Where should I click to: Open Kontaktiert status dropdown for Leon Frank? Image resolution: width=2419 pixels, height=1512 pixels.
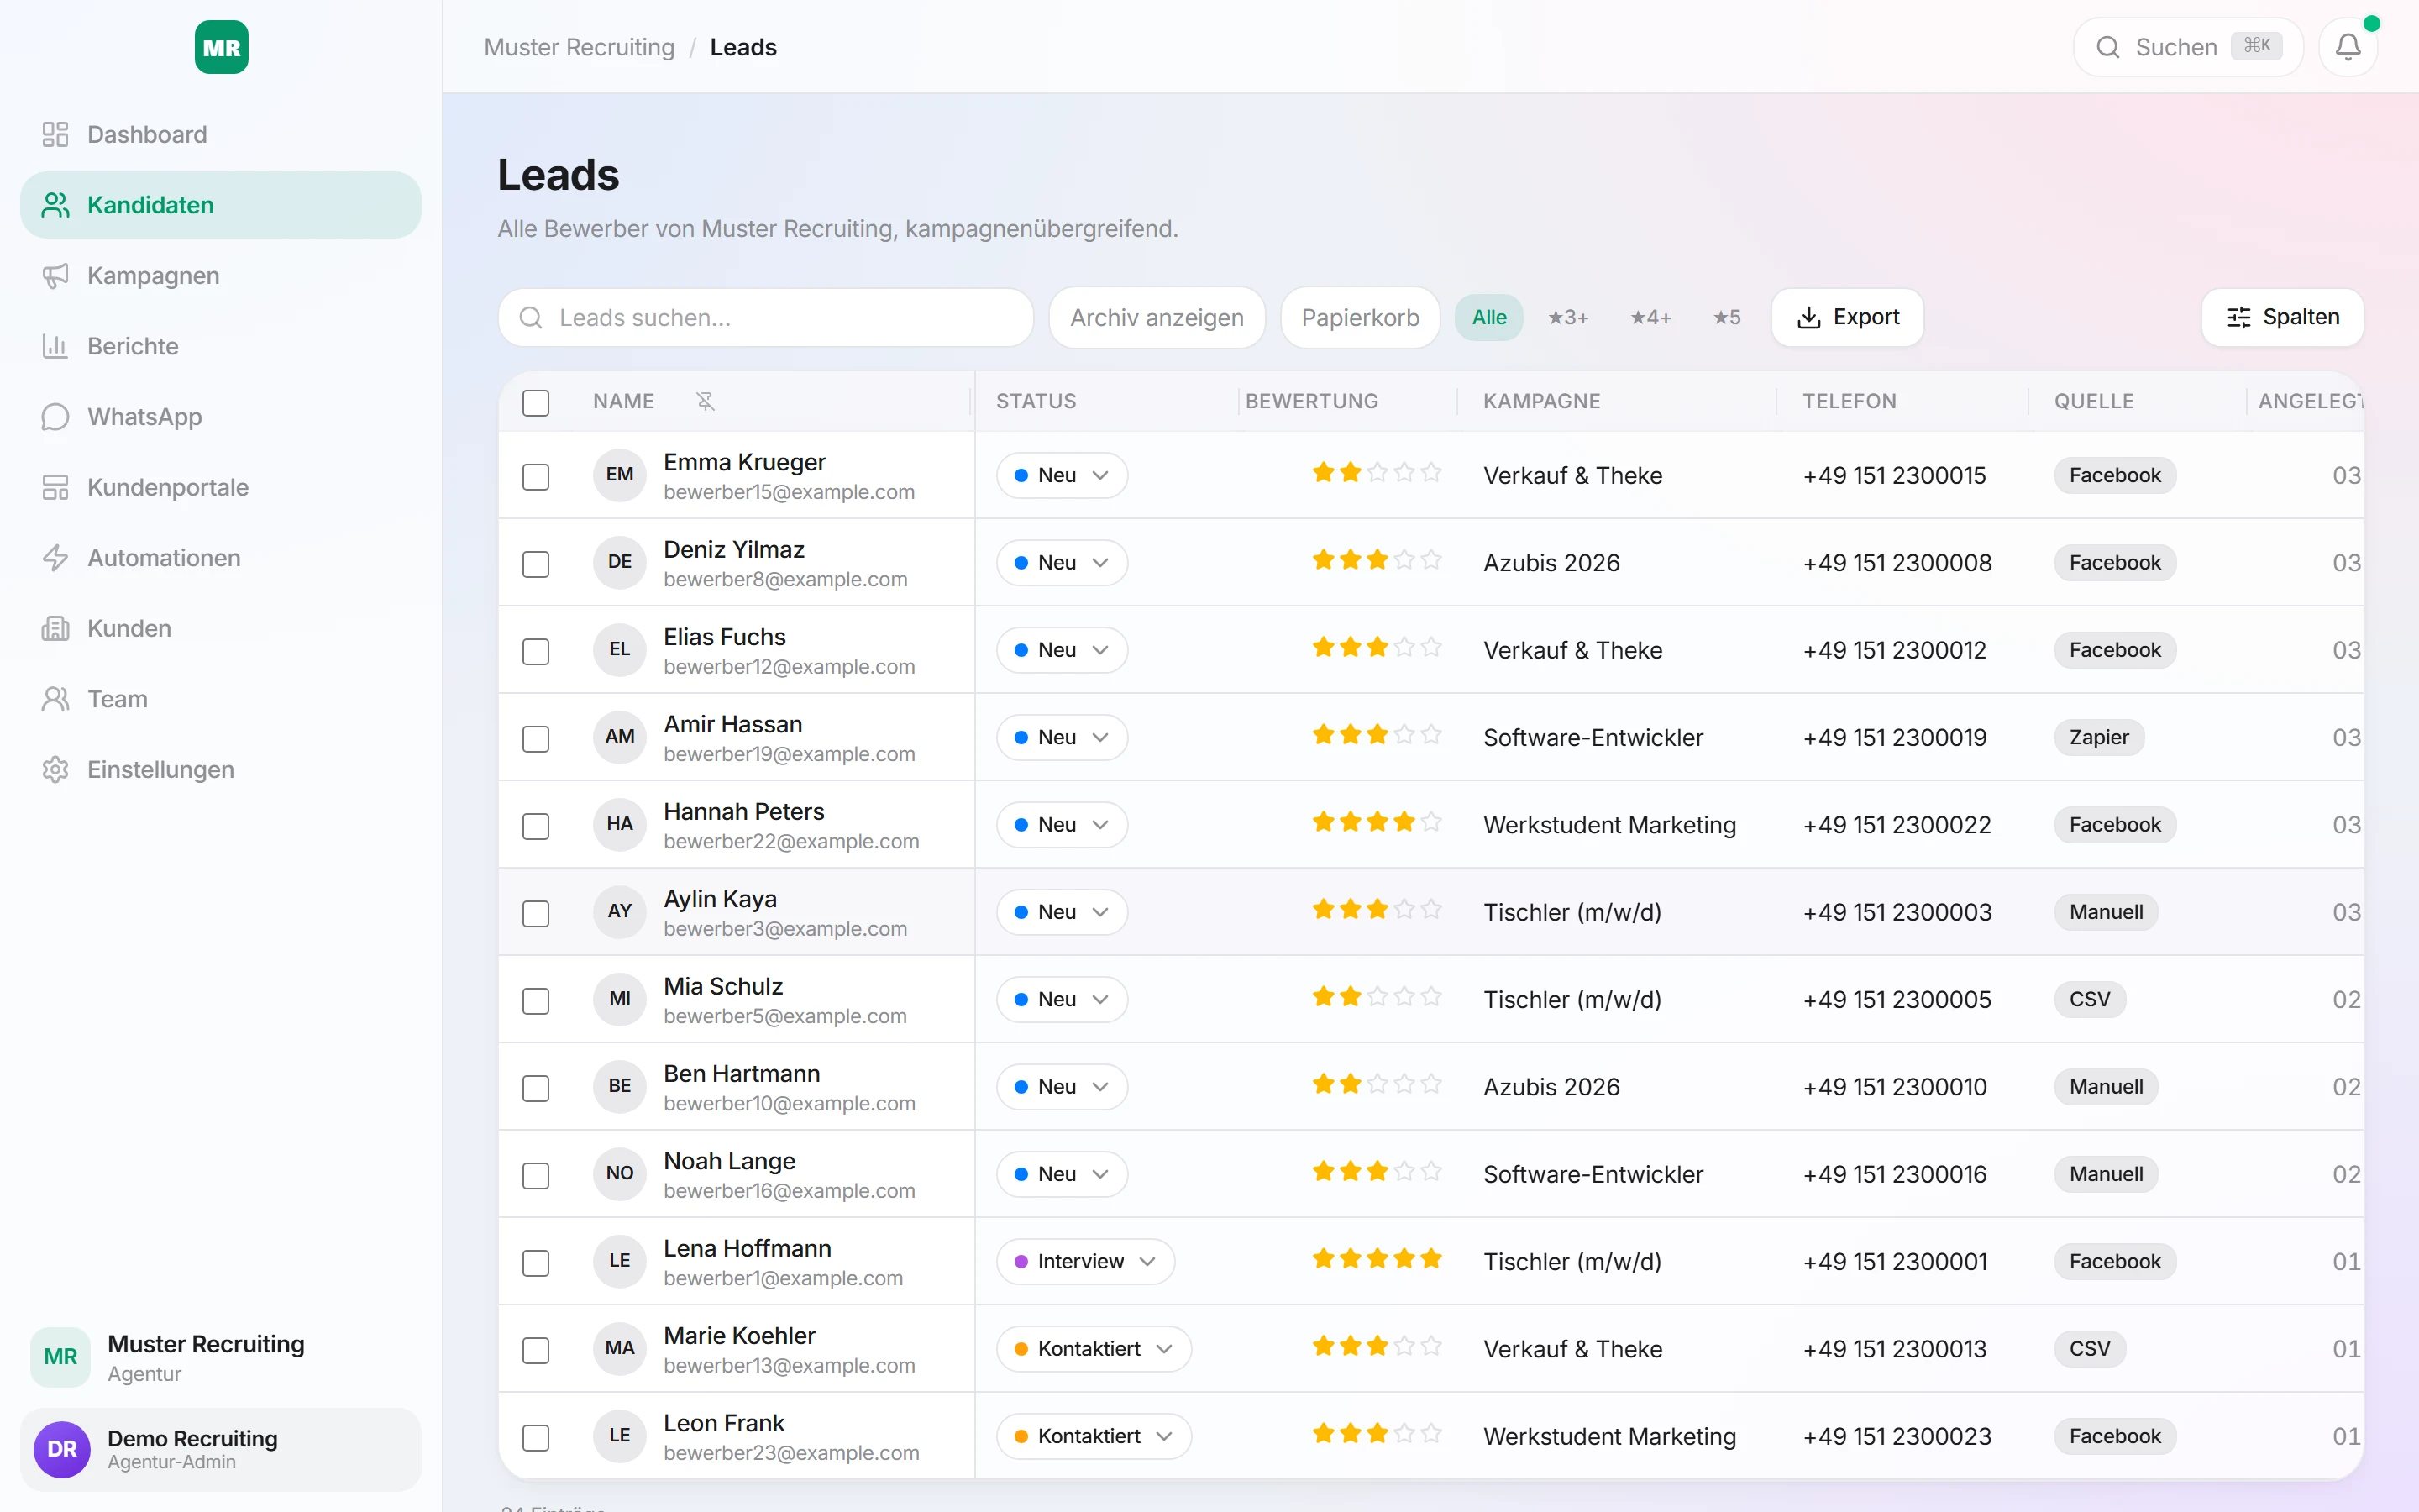(x=1094, y=1436)
